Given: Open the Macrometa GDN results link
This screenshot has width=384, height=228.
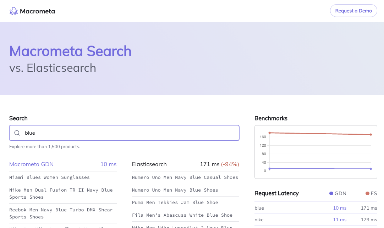Looking at the screenshot, I should click(x=32, y=164).
